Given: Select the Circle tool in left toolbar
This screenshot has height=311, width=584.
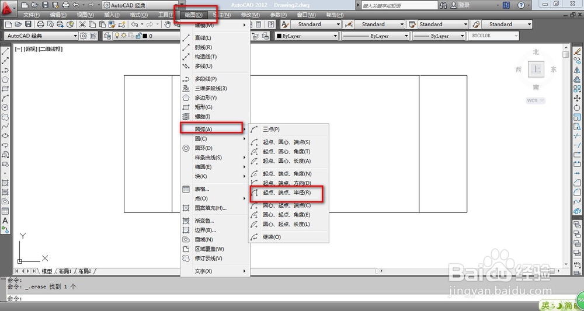Looking at the screenshot, I should tap(5, 107).
